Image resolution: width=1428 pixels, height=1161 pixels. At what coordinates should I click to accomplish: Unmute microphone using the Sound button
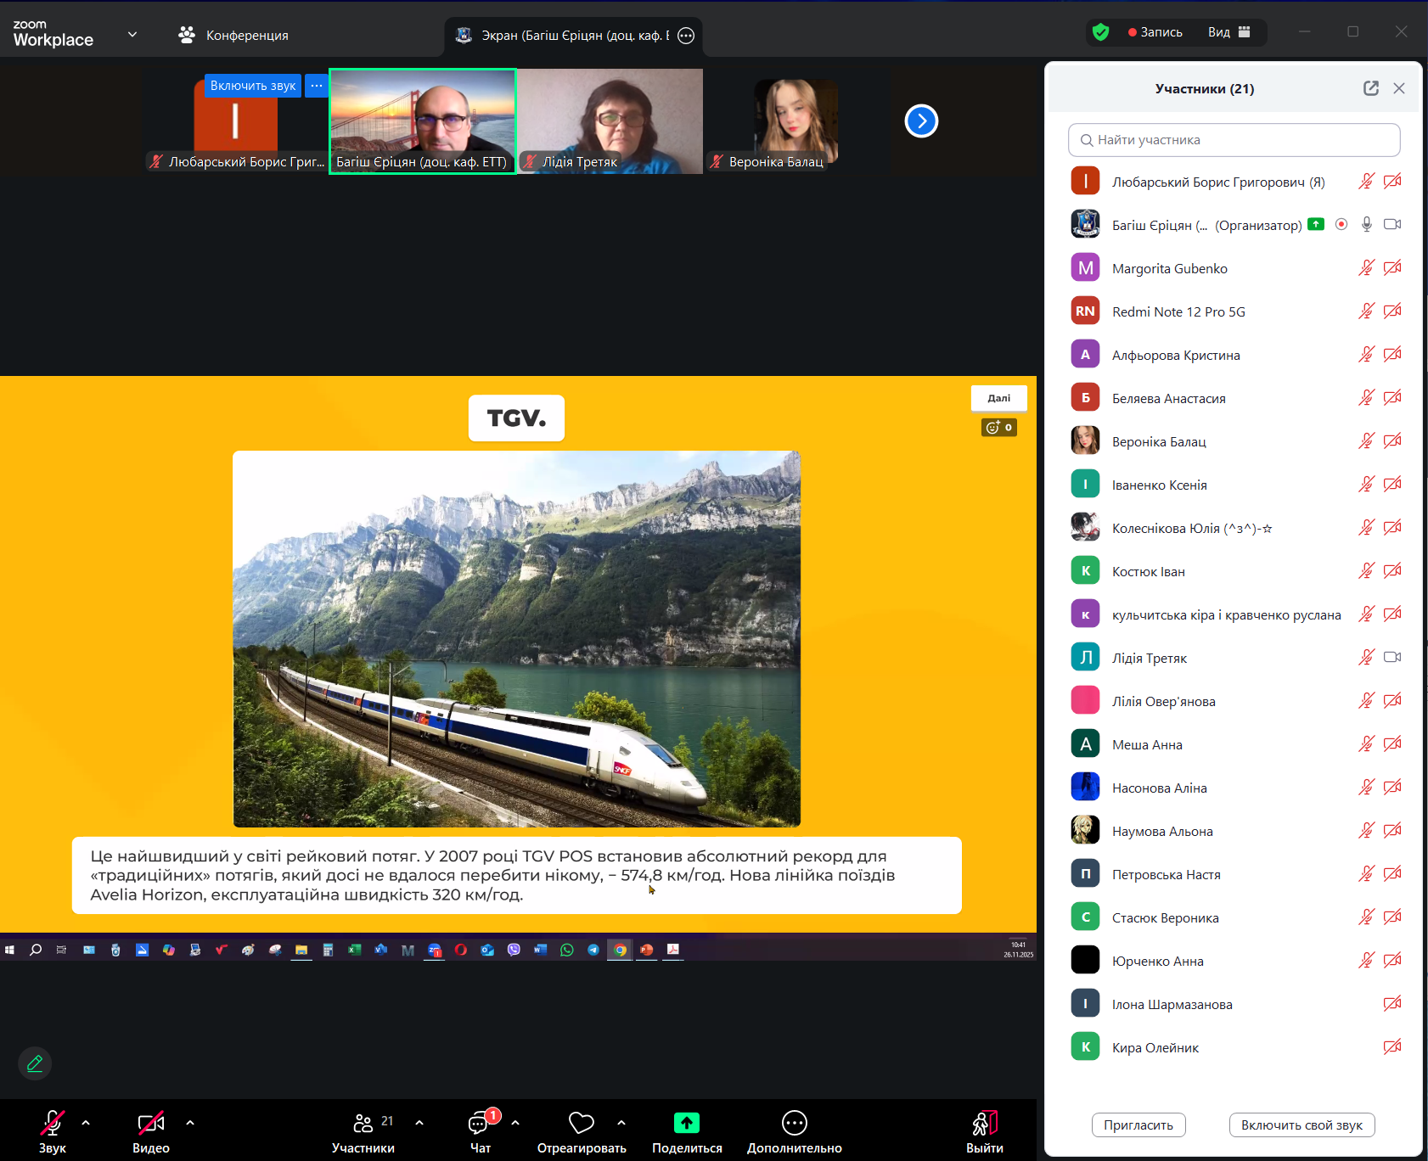tap(52, 1124)
